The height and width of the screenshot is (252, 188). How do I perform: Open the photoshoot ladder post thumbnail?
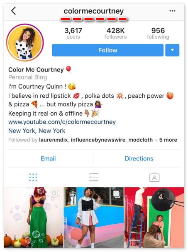pos(154,217)
